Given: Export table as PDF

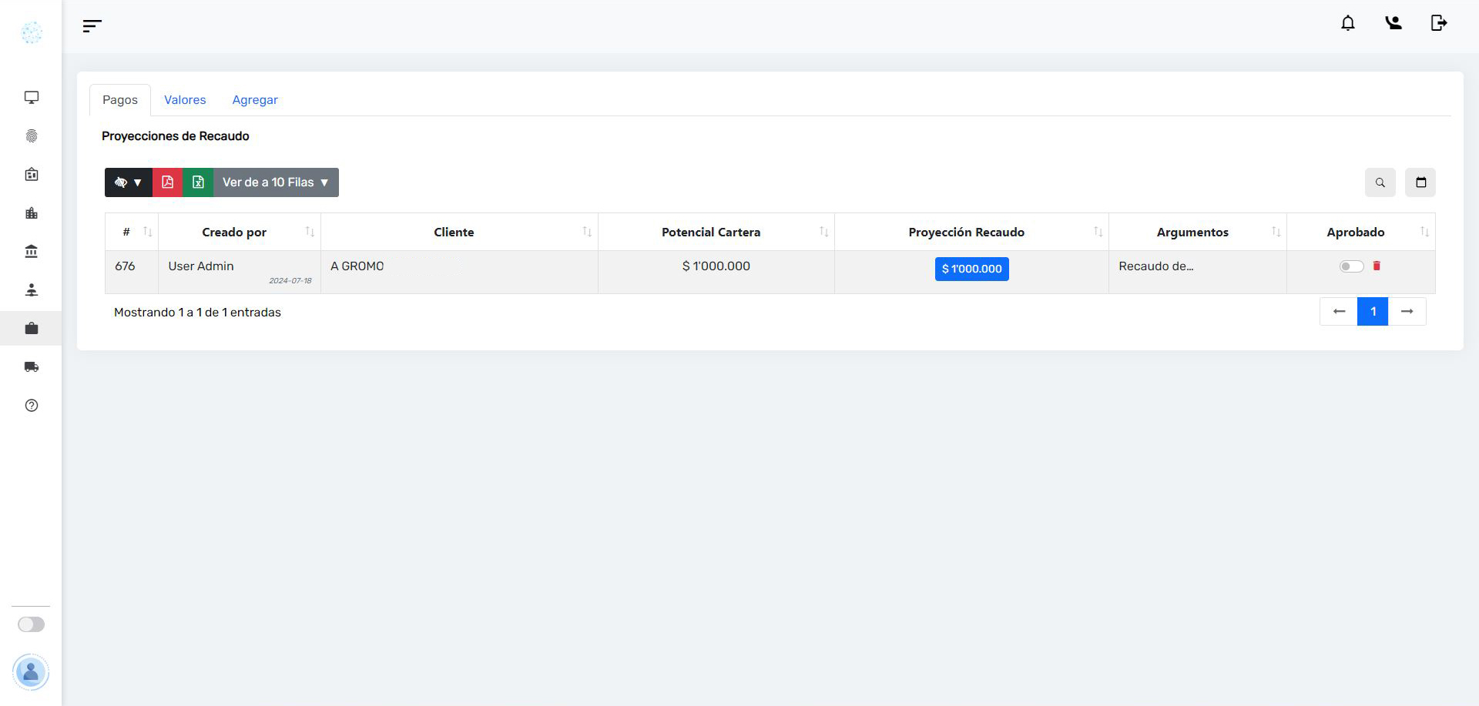Looking at the screenshot, I should pos(167,182).
